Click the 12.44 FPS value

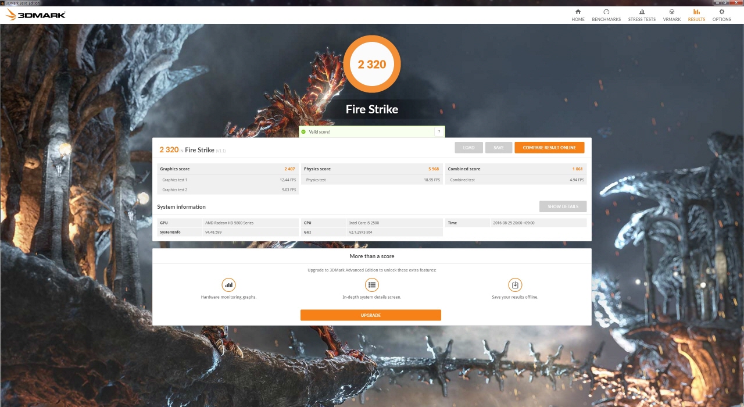(x=288, y=180)
